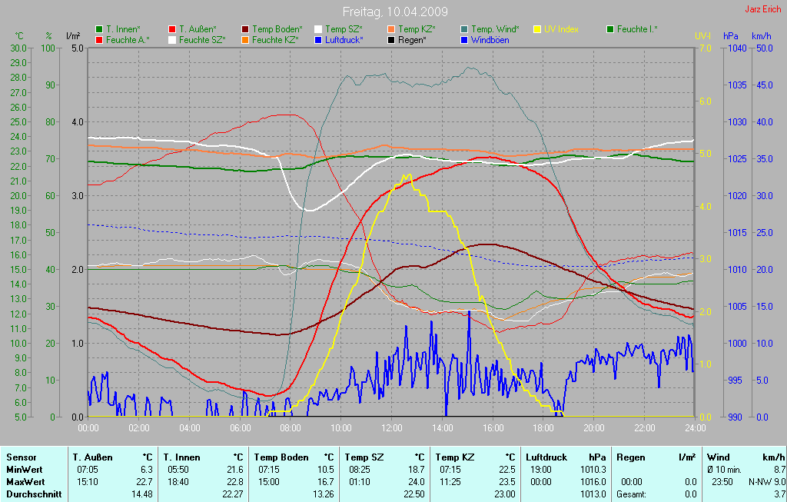Viewport: 787px width, 502px height.
Task: Select the Feuchte KZ* legend label
Action: [275, 39]
